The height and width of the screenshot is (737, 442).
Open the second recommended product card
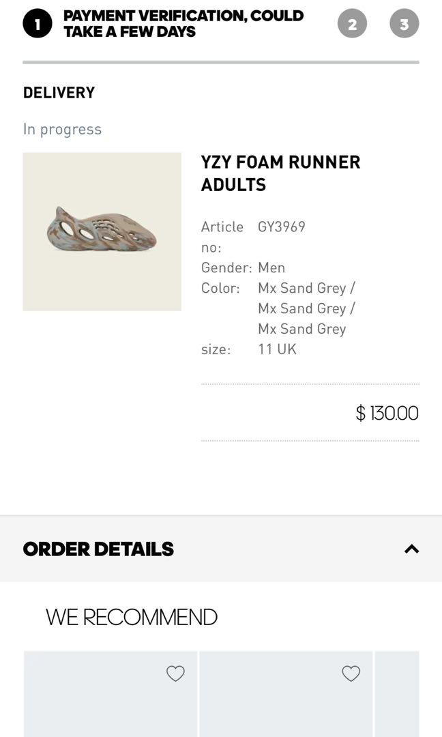pyautogui.click(x=286, y=694)
